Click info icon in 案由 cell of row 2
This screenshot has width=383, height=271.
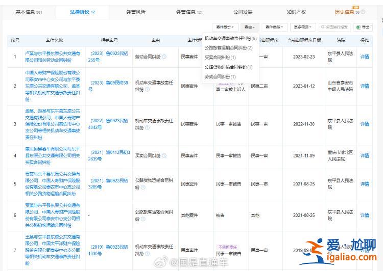(x=147, y=90)
